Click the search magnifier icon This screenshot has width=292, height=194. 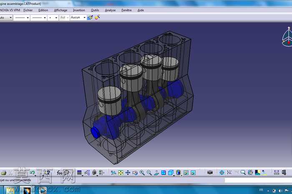[x=243, y=173]
